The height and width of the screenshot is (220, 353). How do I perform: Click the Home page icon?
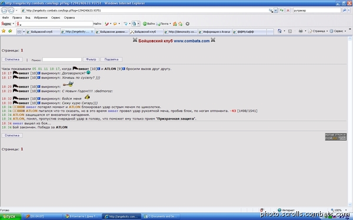(279, 31)
